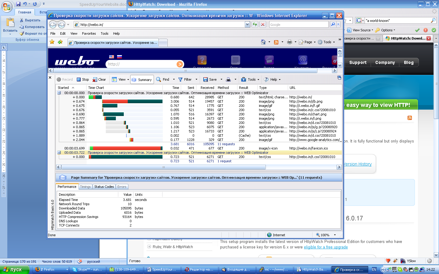Viewport: 439px width, 274px height.
Task: Clear the HttpWatch request log
Action: [x=99, y=79]
